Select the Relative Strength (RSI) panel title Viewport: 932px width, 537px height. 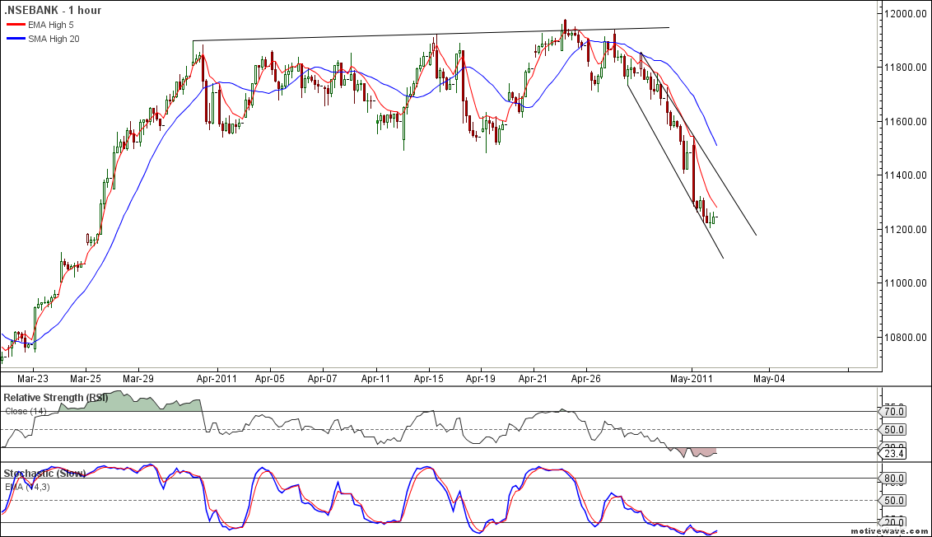(x=54, y=398)
